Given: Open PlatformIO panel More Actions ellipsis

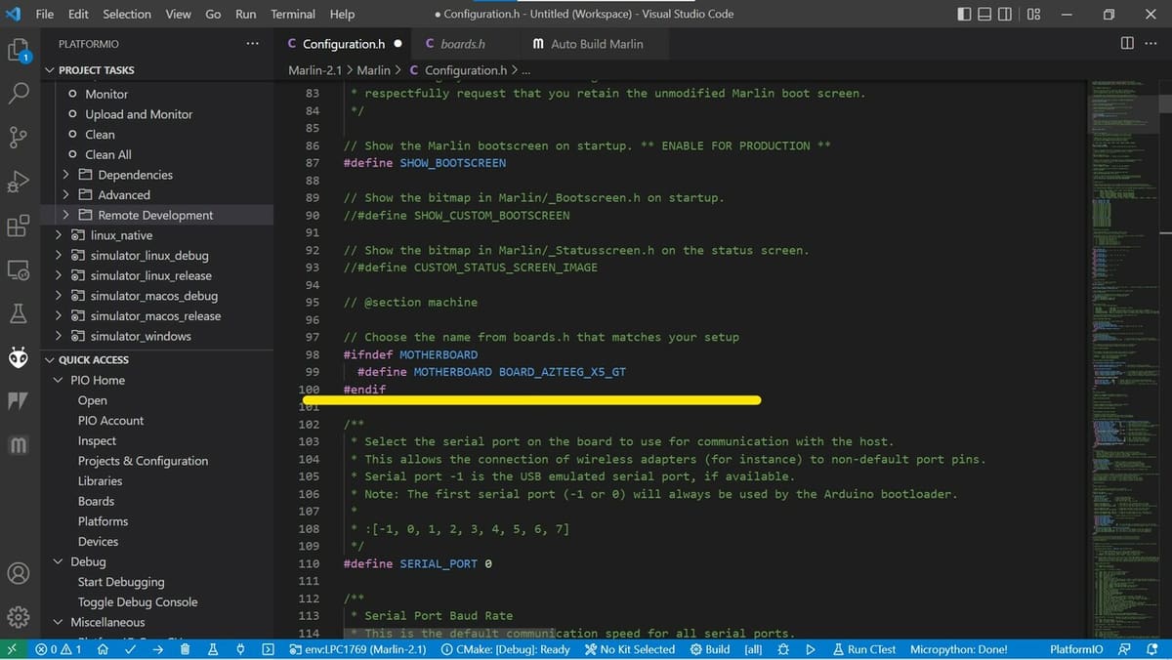Looking at the screenshot, I should 253,44.
